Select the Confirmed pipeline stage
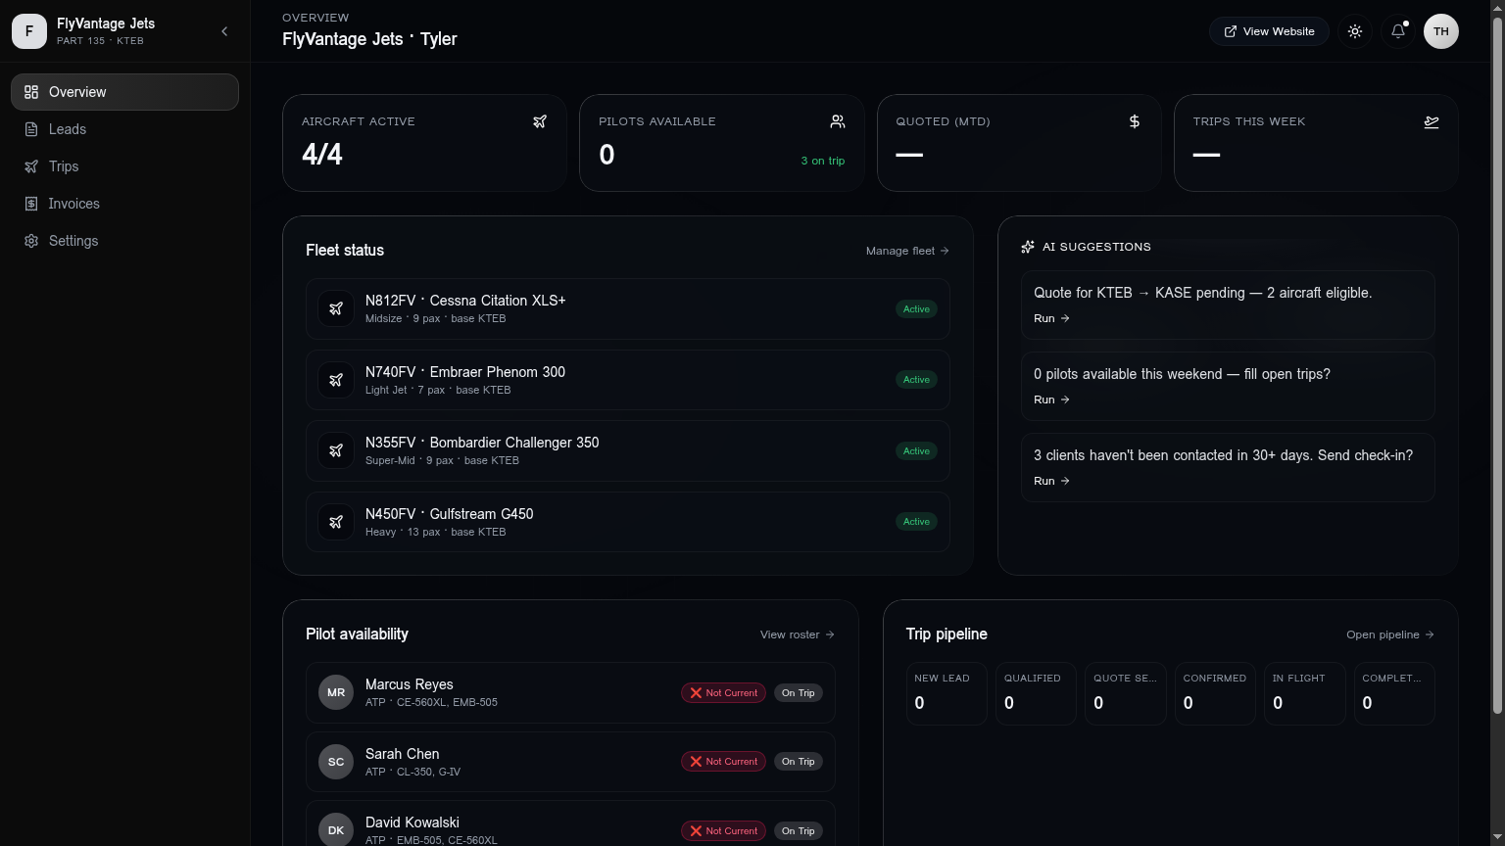 coord(1215,694)
